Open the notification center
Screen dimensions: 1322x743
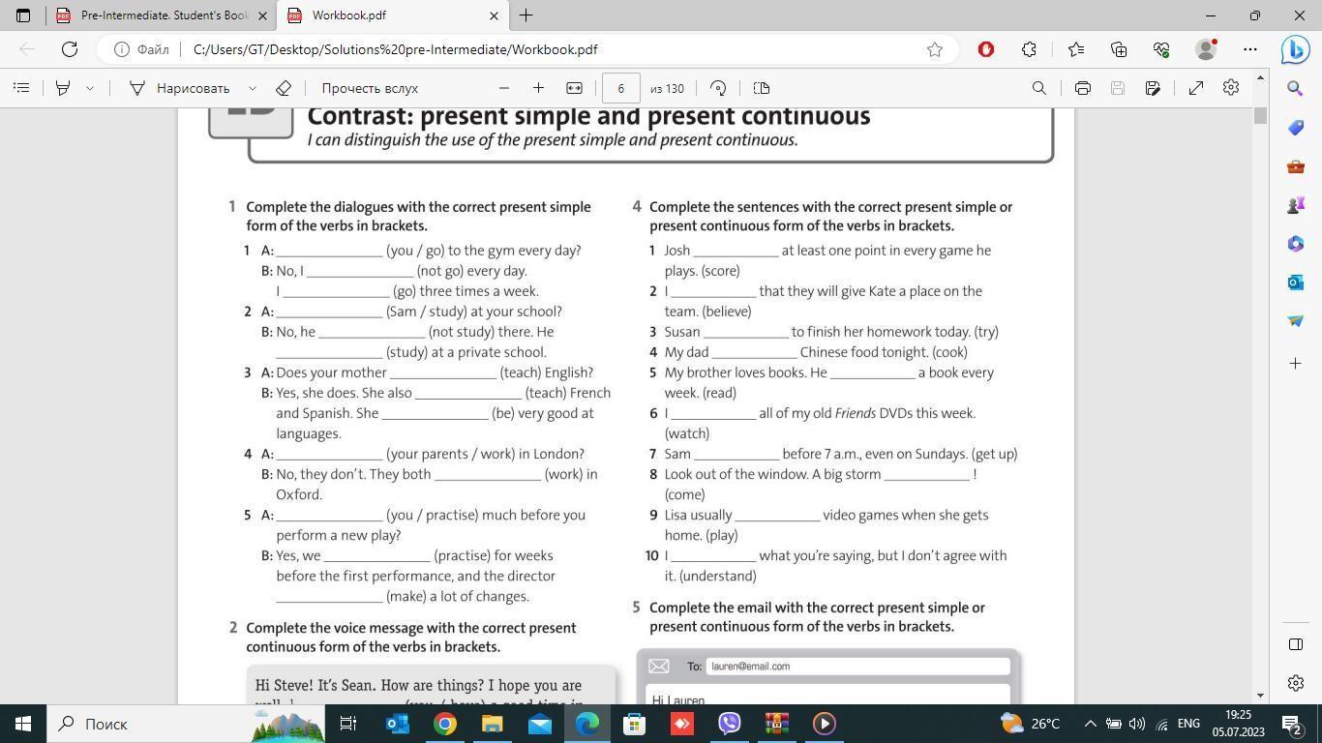point(1292,724)
